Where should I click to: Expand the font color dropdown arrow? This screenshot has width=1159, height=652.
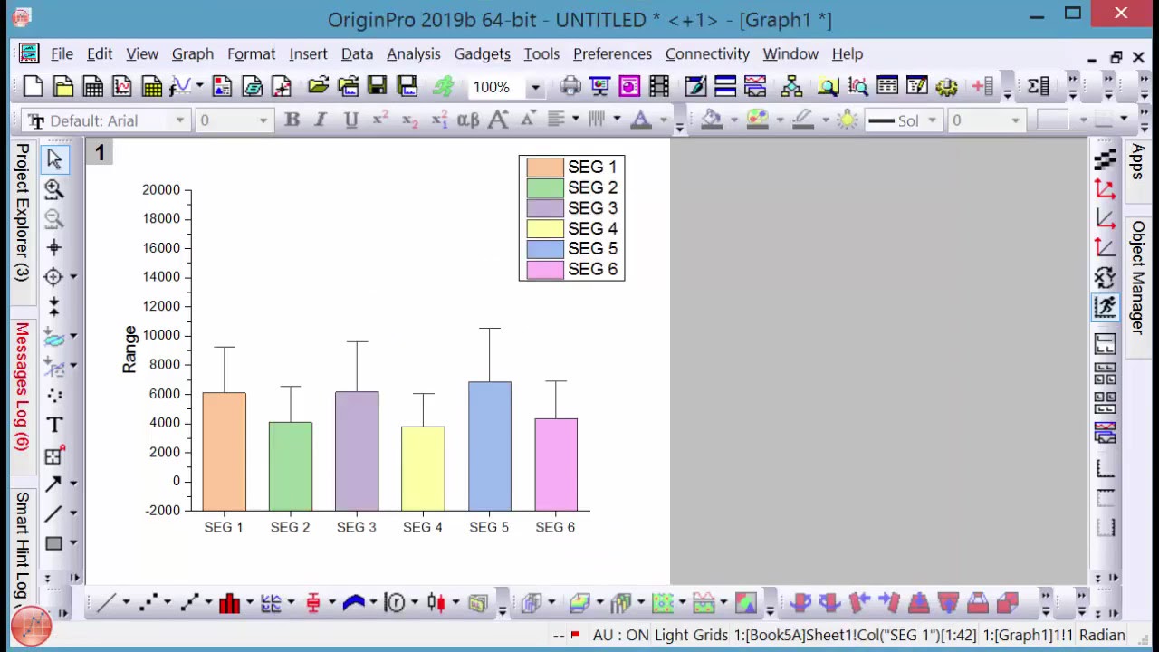[x=663, y=120]
